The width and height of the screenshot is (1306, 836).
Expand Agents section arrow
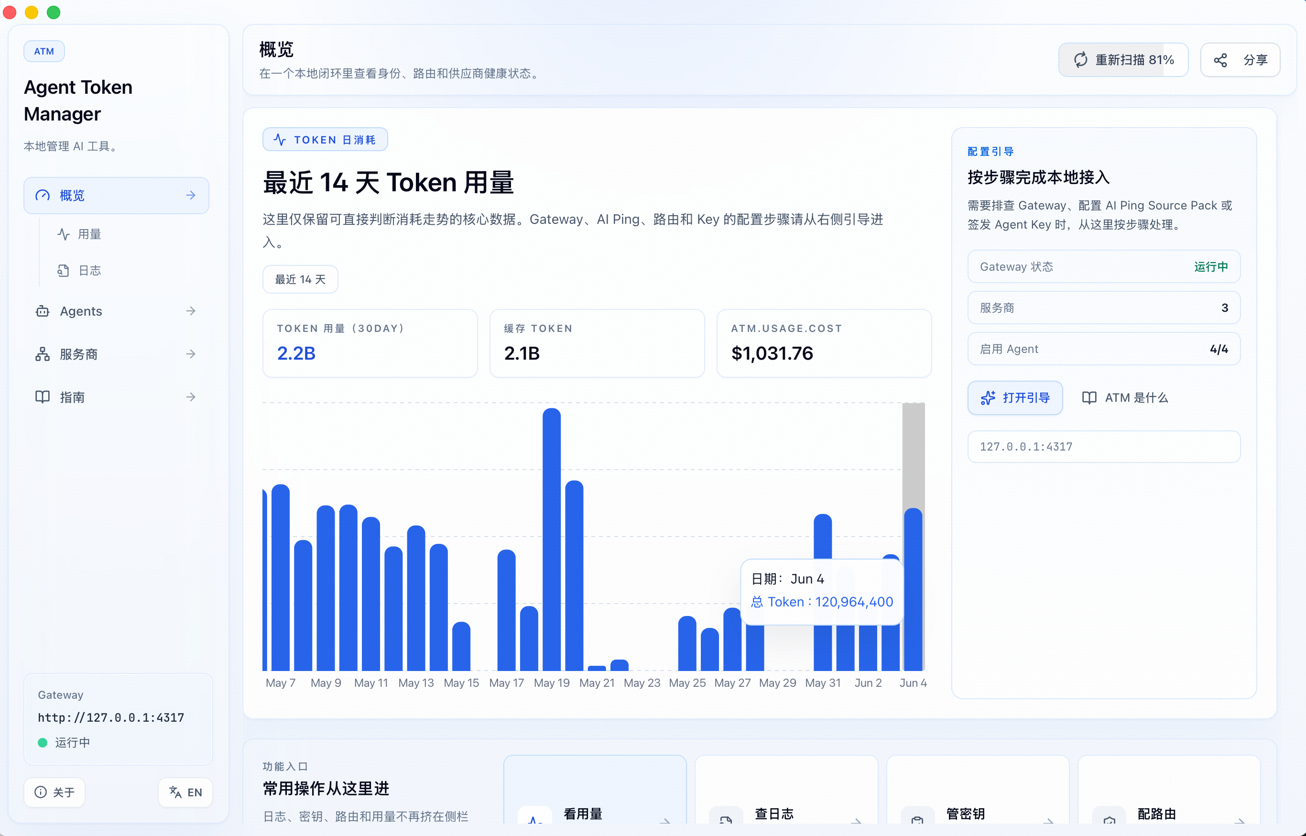pos(190,311)
